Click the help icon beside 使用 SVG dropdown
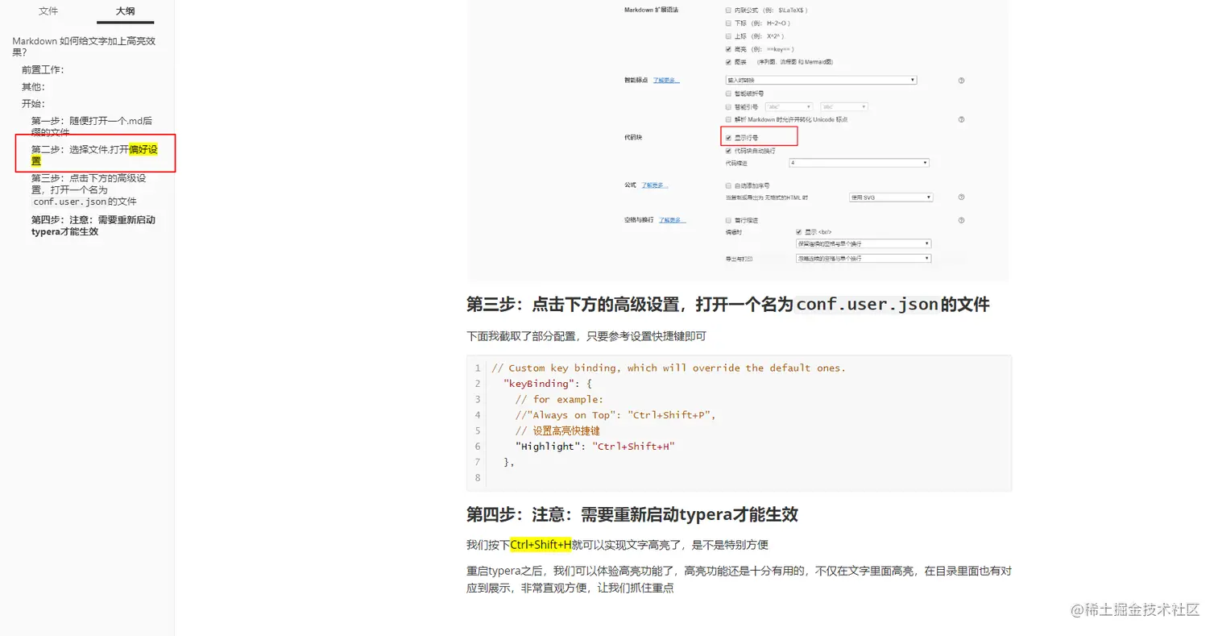Screen dimensions: 1218x636 (x=961, y=197)
